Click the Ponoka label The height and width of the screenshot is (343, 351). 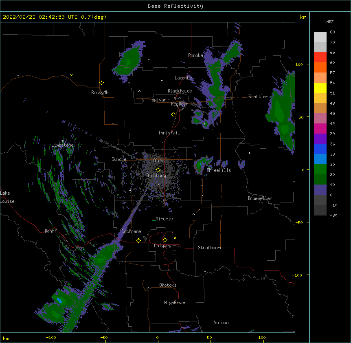(195, 55)
